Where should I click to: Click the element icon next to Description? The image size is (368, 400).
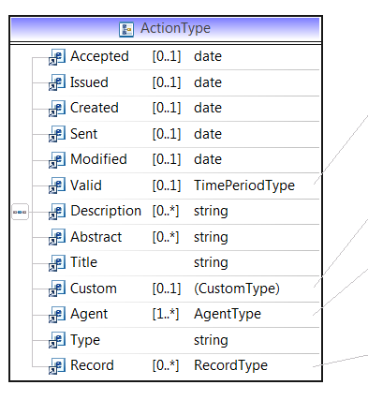point(57,211)
